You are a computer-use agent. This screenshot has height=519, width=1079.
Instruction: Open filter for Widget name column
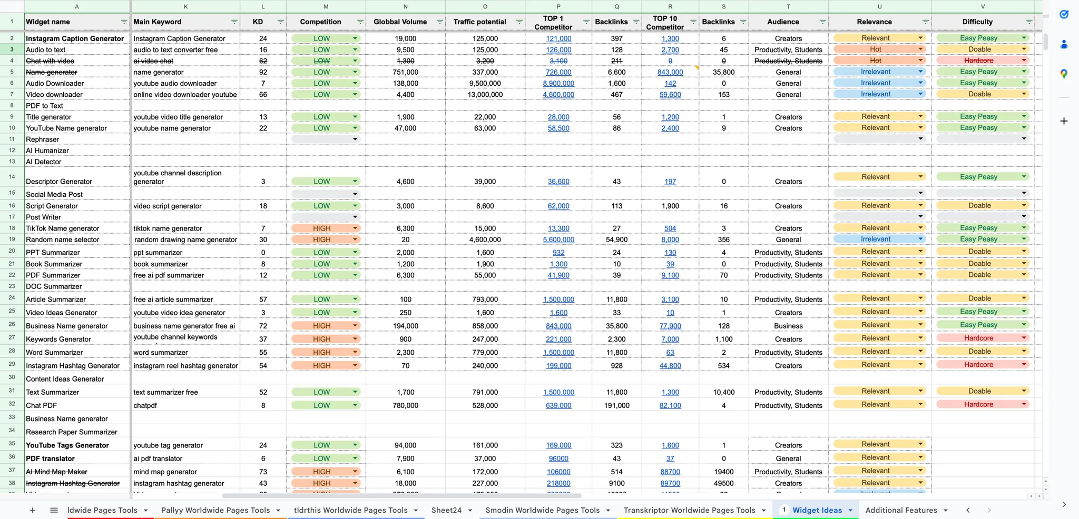pos(124,22)
